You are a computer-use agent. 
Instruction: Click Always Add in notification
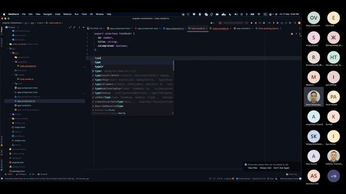pos(265,168)
